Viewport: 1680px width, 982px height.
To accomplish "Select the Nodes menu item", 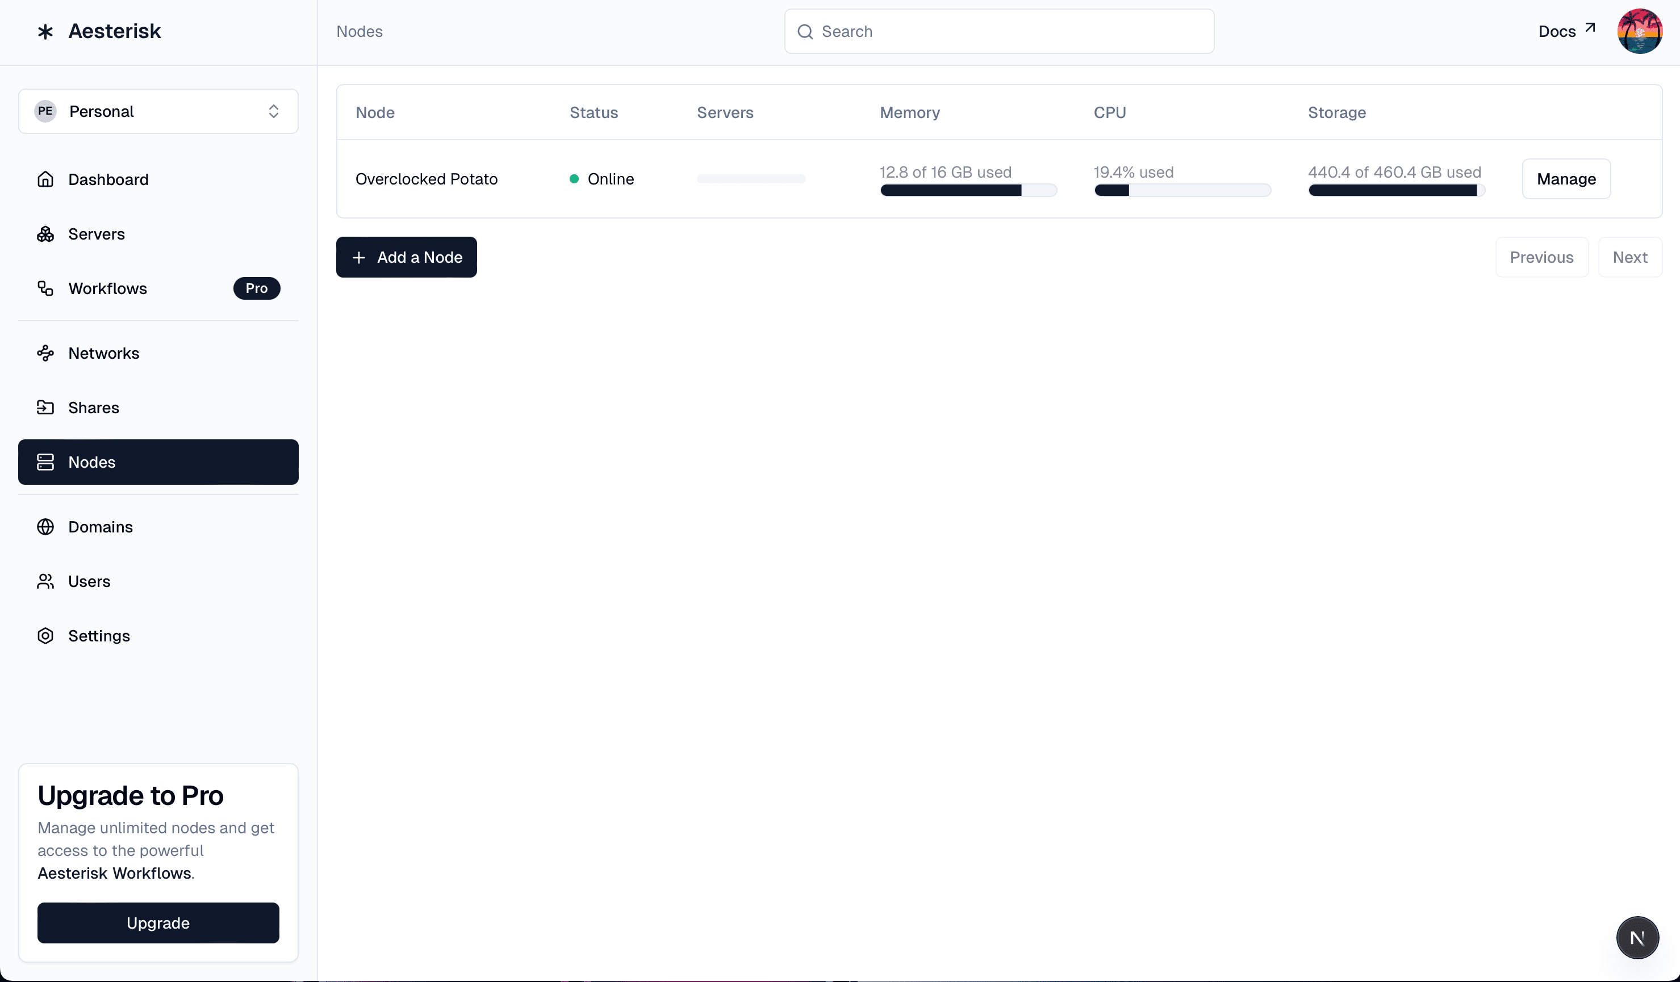I will (x=158, y=463).
